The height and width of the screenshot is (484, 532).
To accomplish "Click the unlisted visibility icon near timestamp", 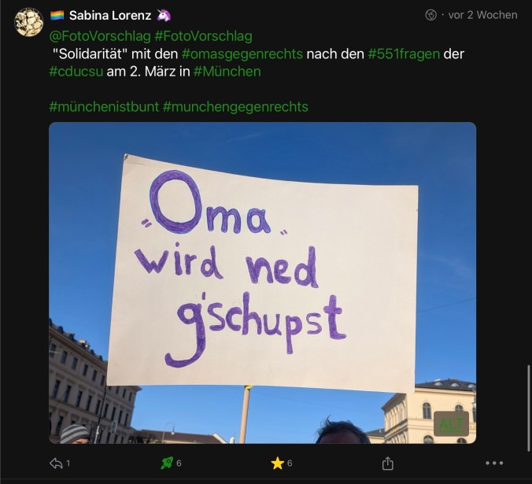I will [x=431, y=15].
